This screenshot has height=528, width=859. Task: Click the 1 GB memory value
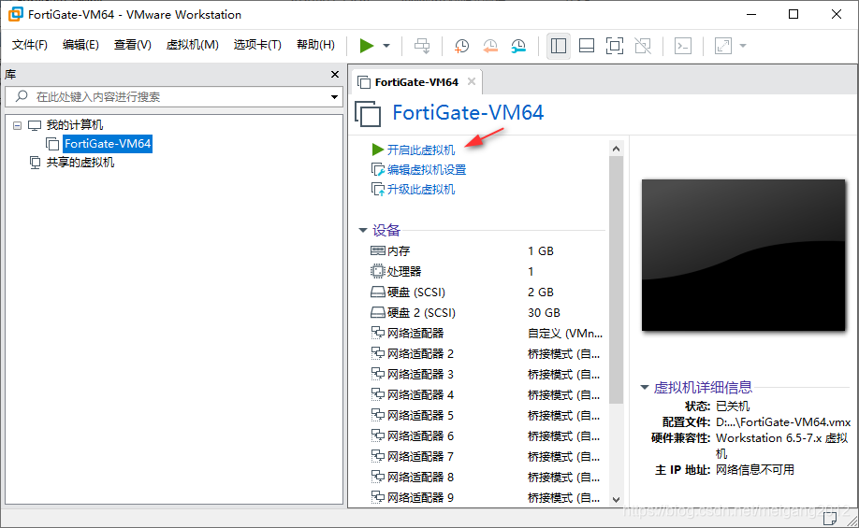click(541, 251)
